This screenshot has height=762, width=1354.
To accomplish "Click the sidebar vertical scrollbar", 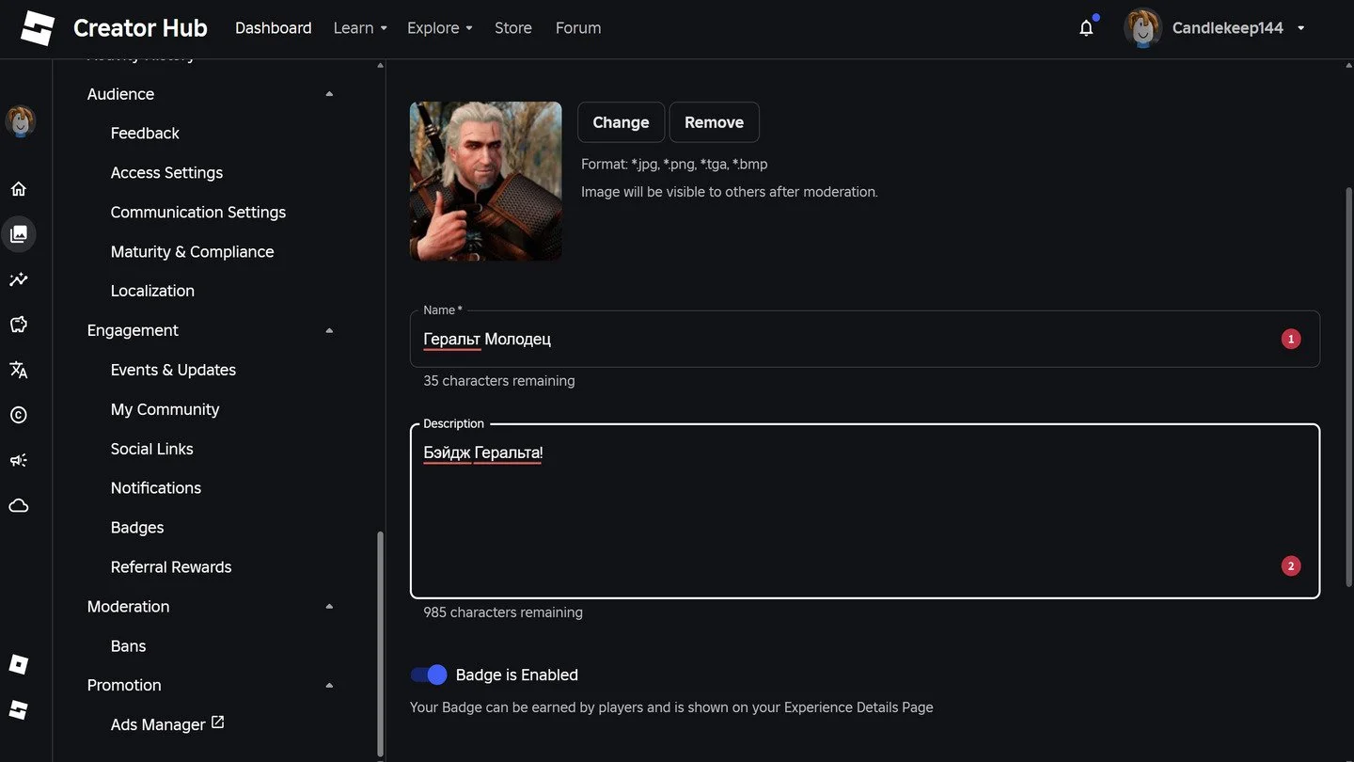I will (x=380, y=643).
